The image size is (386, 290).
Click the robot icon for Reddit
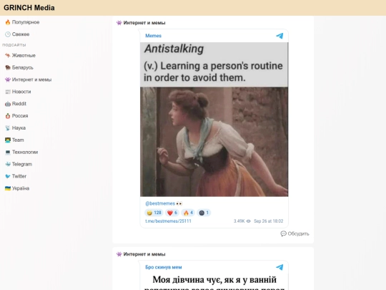8,104
